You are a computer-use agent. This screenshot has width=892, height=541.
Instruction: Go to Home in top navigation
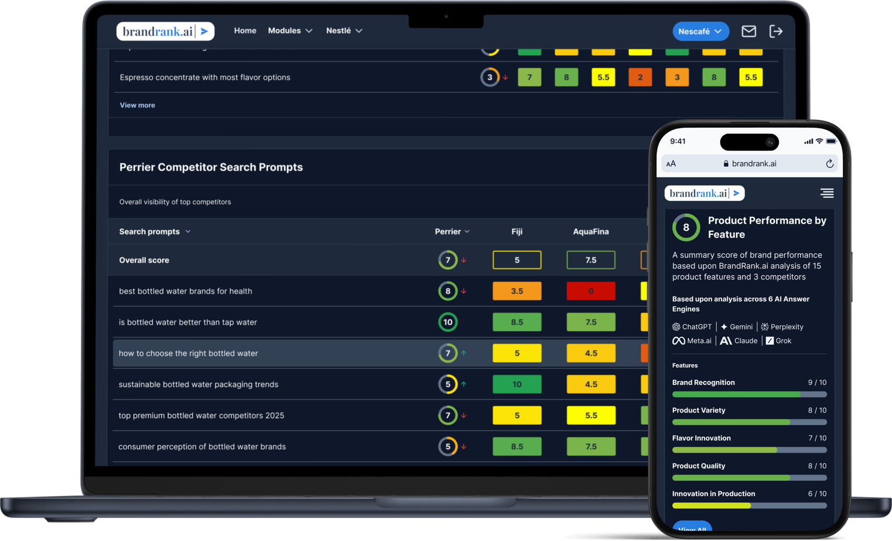[245, 31]
